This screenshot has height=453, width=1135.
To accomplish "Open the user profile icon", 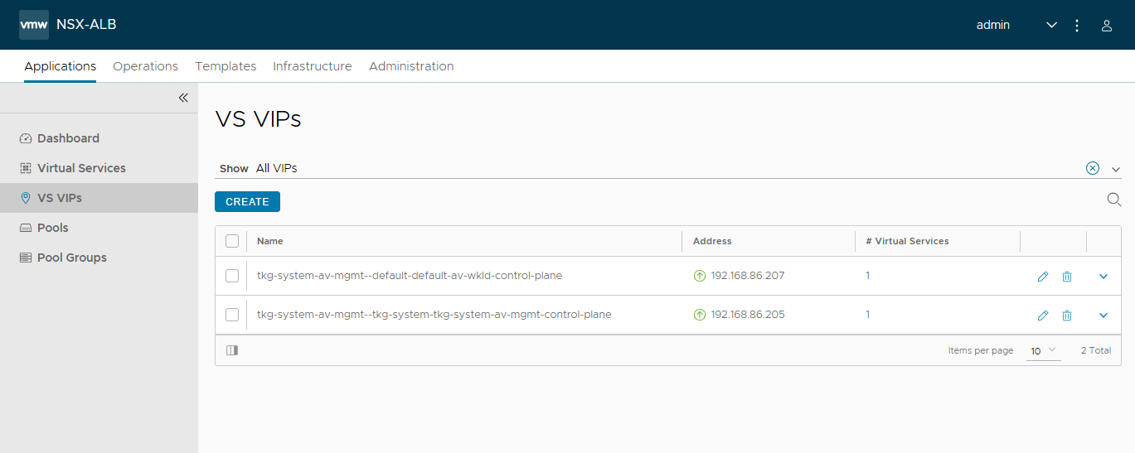I will (1106, 26).
